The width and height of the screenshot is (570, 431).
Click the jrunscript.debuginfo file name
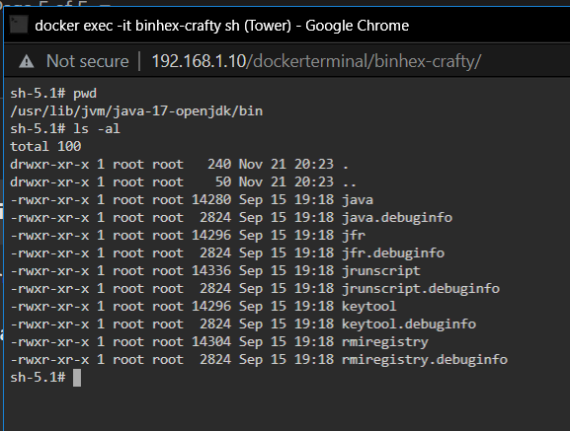(x=421, y=289)
